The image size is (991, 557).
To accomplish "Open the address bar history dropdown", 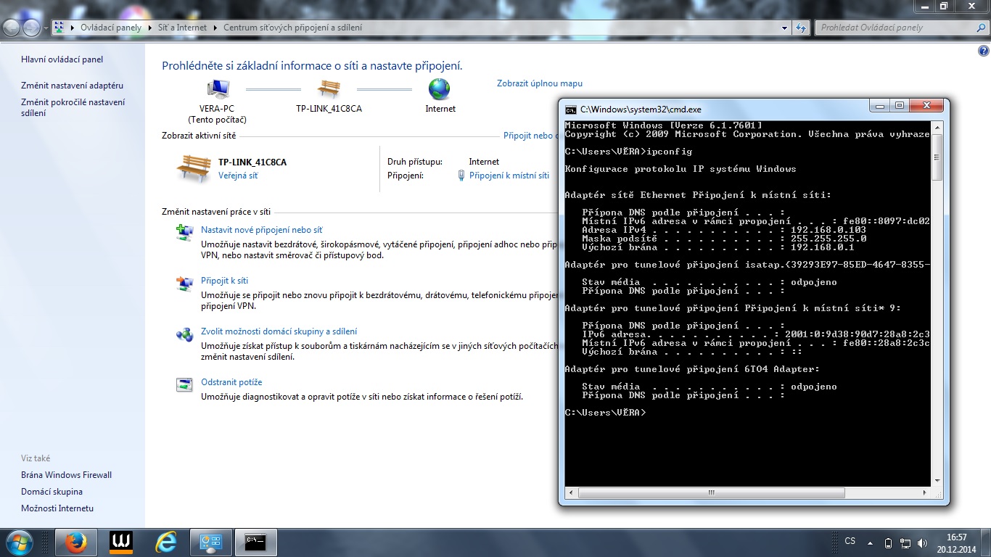I will click(785, 28).
